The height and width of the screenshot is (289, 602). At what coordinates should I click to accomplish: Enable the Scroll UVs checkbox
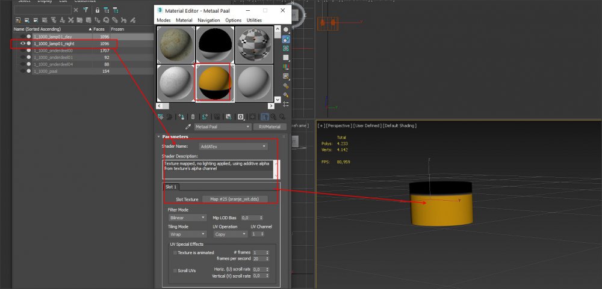(175, 271)
